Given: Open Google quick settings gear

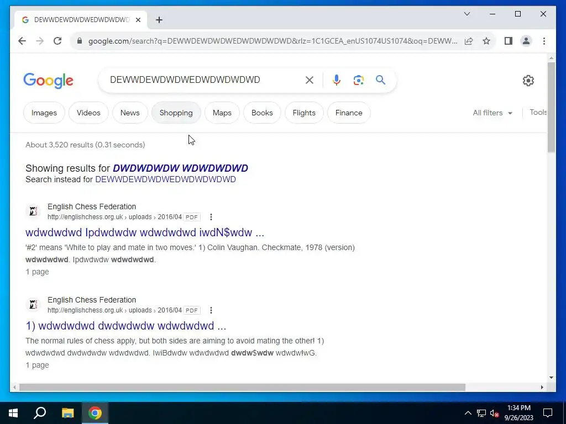Looking at the screenshot, I should pos(528,81).
